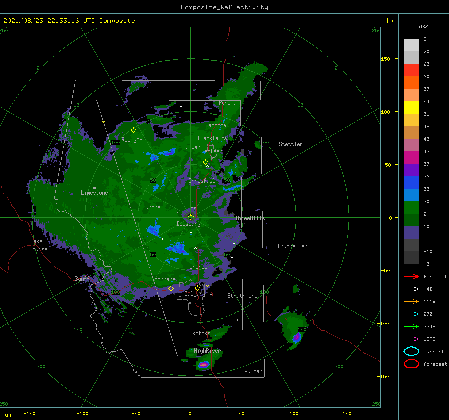The height and width of the screenshot is (420, 449).
Task: Click the Stettler city label
Action: pyautogui.click(x=291, y=144)
